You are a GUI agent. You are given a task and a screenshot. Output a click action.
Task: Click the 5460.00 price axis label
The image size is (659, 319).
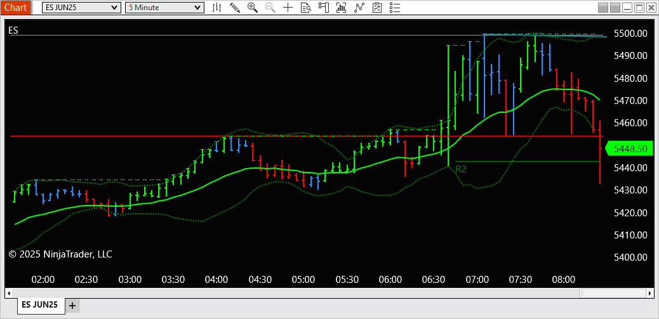[x=630, y=123]
